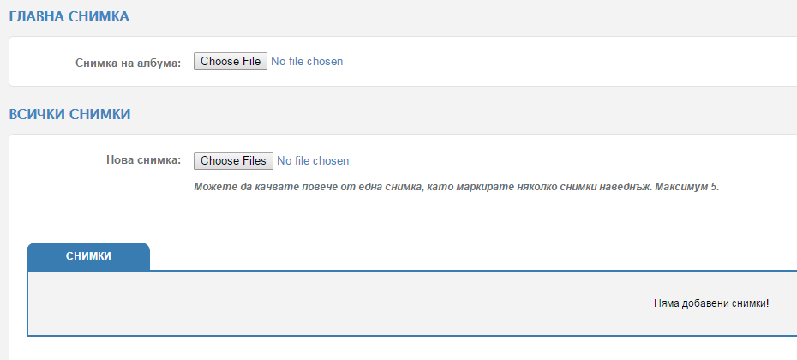Click the italic hint about multiple uploads
The image size is (797, 360).
click(x=457, y=187)
